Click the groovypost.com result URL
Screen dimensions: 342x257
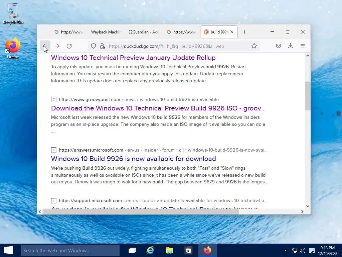139,99
